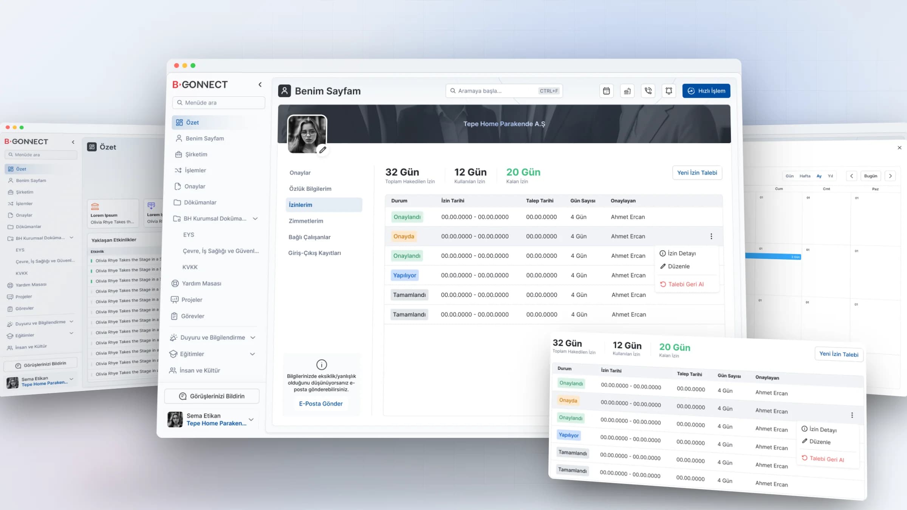Collapse BH Kurumsal Doküma... in the main sidebar
907x510 pixels.
[255, 218]
